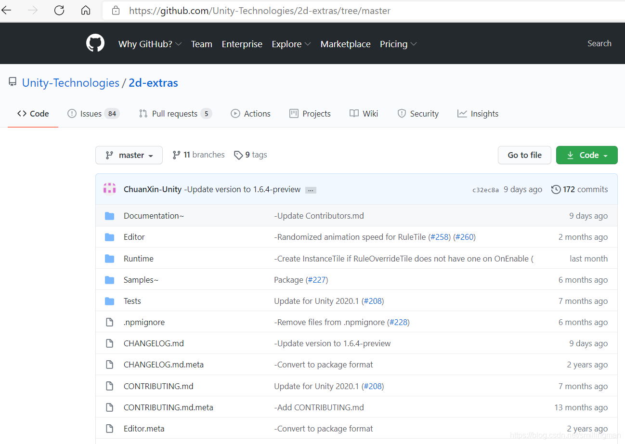This screenshot has width=625, height=444.
Task: Open the CHANGELOG.md file name
Action: tap(154, 343)
